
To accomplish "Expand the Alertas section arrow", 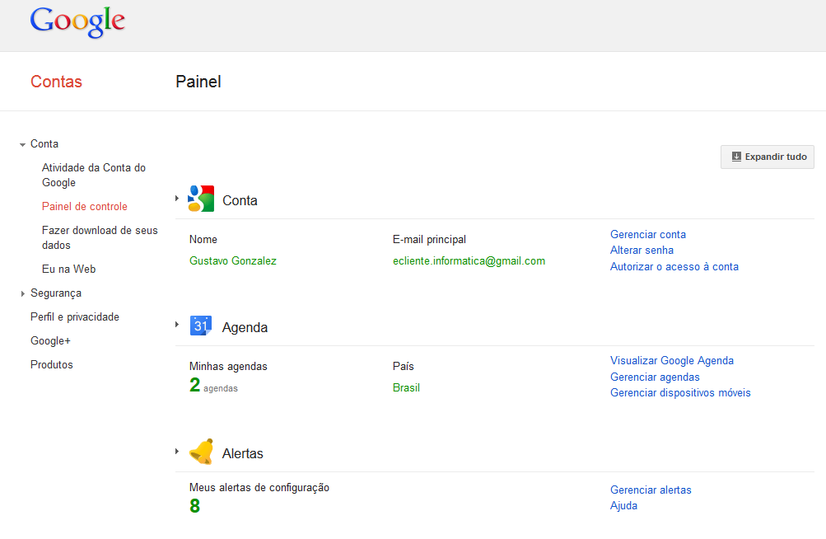I will tap(177, 452).
